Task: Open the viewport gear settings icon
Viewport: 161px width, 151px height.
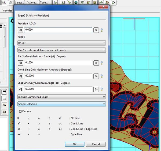Action: (12, 21)
